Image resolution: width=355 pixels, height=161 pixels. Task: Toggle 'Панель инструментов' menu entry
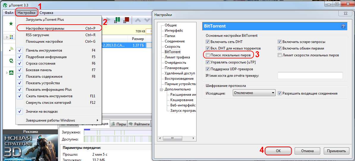(x=59, y=50)
